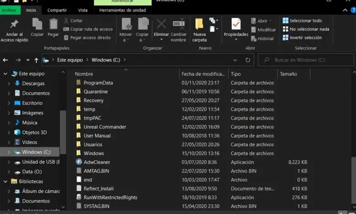Screen dimensions: 356x214
Task: Select the AMTAG.BIN file
Action: point(96,171)
